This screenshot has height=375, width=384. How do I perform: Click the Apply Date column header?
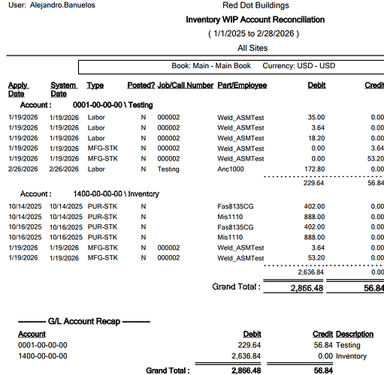18,89
